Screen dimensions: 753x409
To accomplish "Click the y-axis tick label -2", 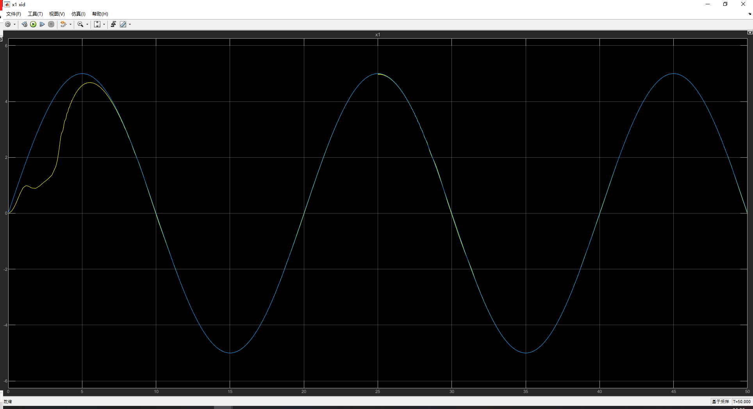I will coord(5,269).
